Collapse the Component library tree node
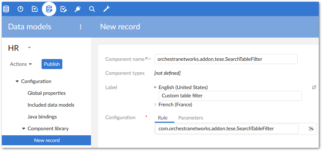 pyautogui.click(x=24, y=128)
